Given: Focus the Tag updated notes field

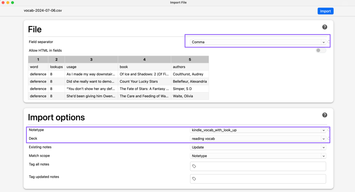Looking at the screenshot, I should (x=261, y=179).
